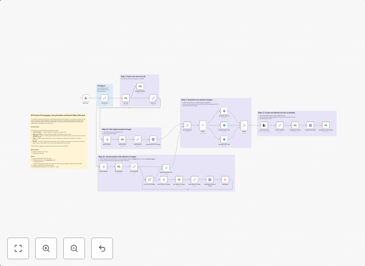
Task: Open the top Gemini generate node
Action: [224, 111]
